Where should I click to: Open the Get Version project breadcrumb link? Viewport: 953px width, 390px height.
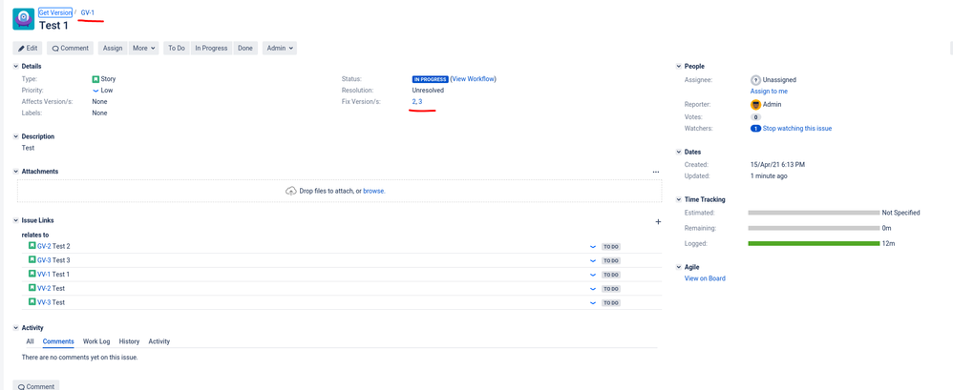click(54, 12)
